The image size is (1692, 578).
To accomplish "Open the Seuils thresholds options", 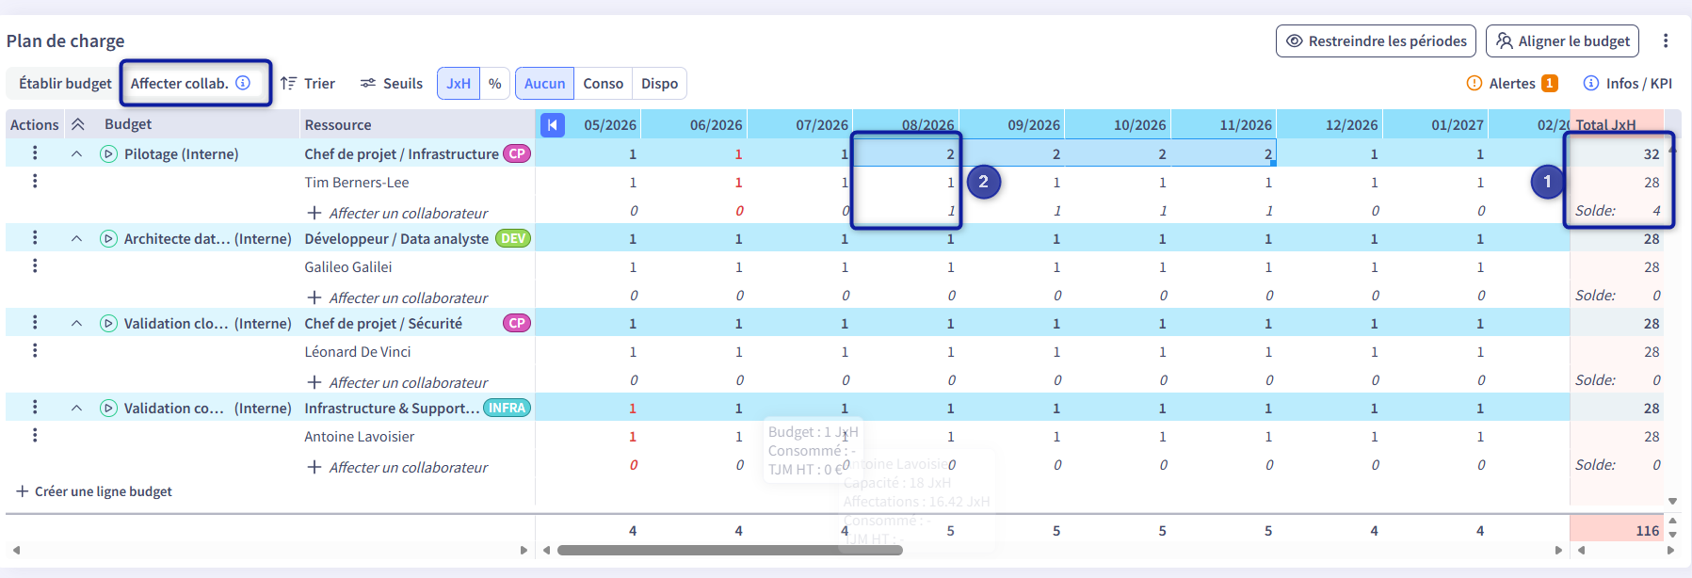I will point(392,83).
